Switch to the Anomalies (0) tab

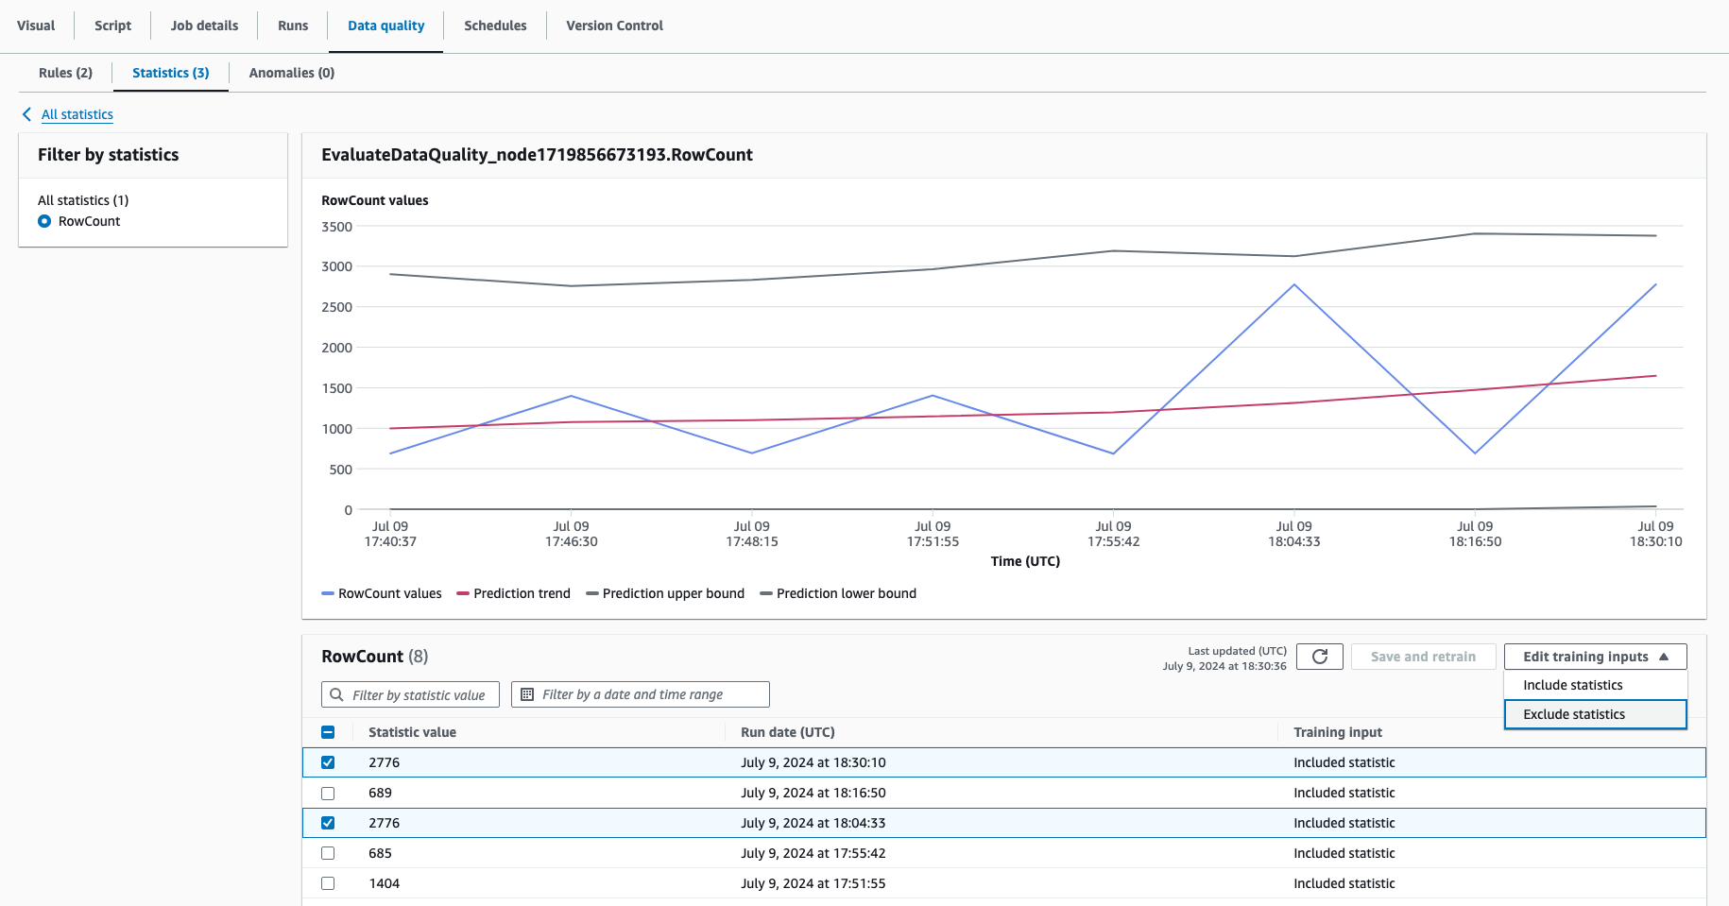tap(291, 73)
